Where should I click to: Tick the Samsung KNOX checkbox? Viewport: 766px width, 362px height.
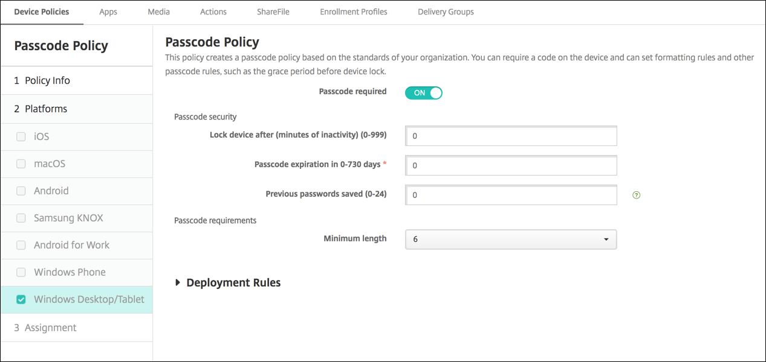coord(21,218)
